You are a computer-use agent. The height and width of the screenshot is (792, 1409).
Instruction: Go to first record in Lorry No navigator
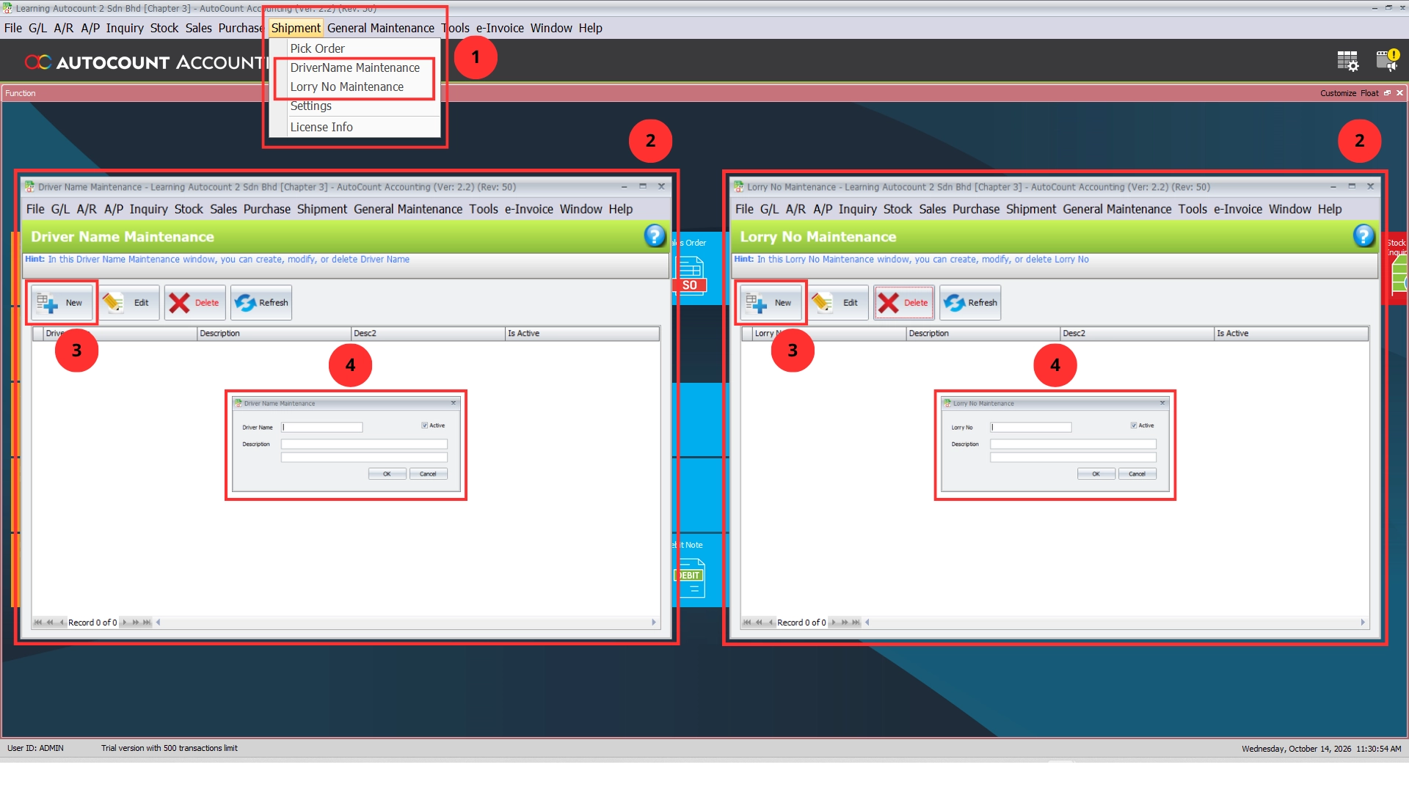[747, 623]
